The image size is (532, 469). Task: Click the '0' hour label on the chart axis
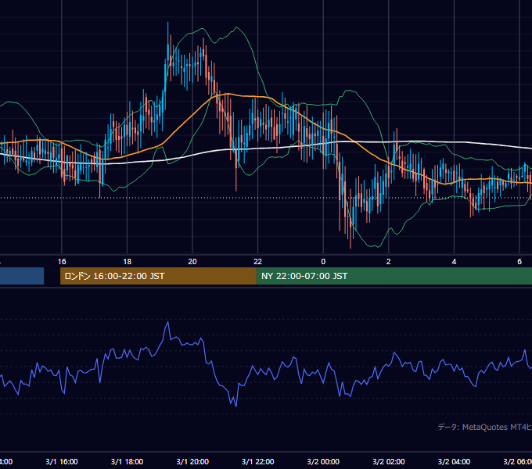coord(323,262)
